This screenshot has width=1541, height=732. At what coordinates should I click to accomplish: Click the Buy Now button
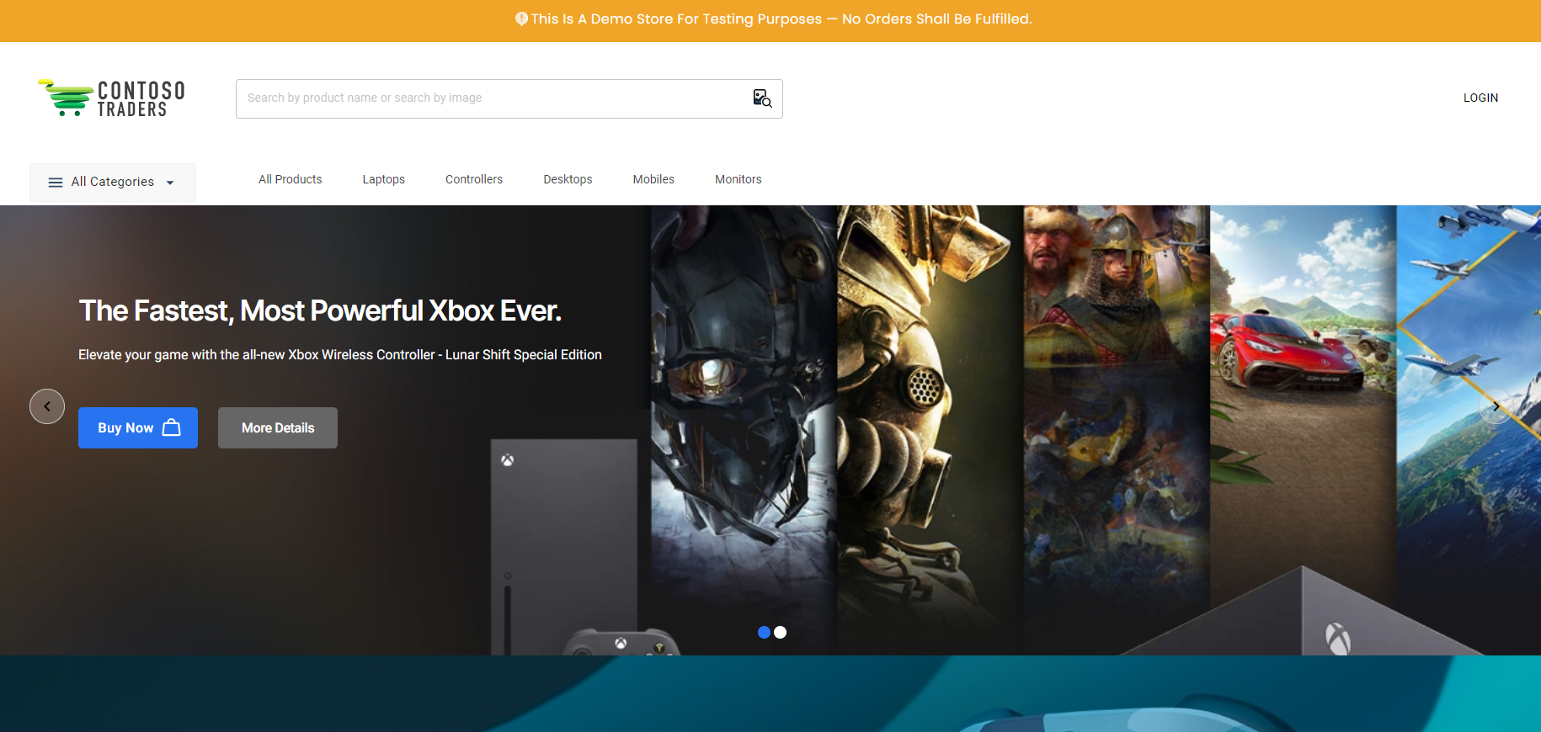tap(138, 427)
